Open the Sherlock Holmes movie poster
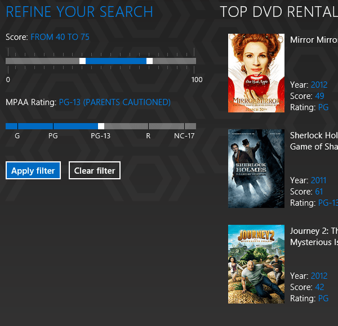The width and height of the screenshot is (338, 326). click(x=256, y=169)
